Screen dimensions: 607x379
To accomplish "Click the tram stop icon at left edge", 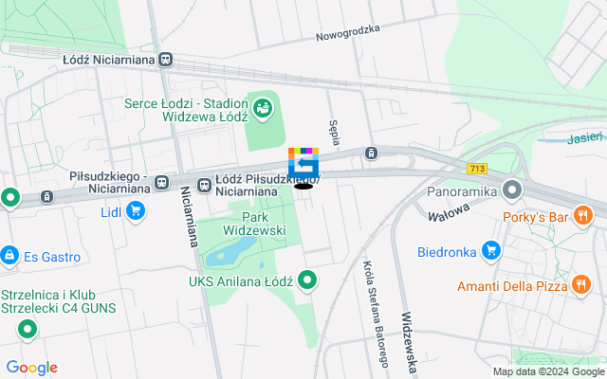I will pyautogui.click(x=46, y=197).
